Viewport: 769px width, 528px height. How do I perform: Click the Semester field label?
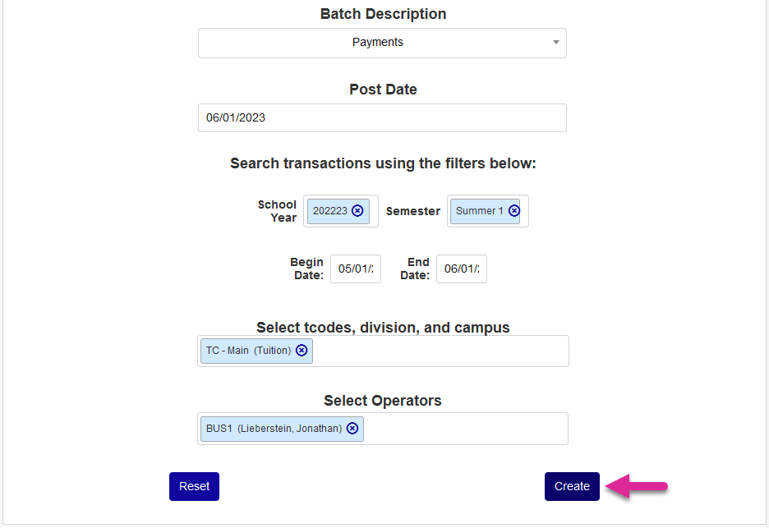413,211
